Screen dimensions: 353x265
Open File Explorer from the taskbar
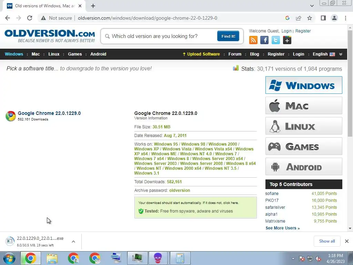[52, 258]
